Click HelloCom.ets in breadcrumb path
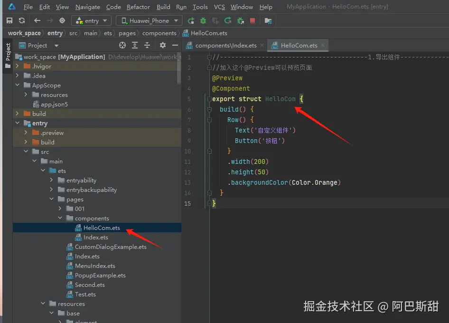The height and width of the screenshot is (323, 449). point(209,33)
